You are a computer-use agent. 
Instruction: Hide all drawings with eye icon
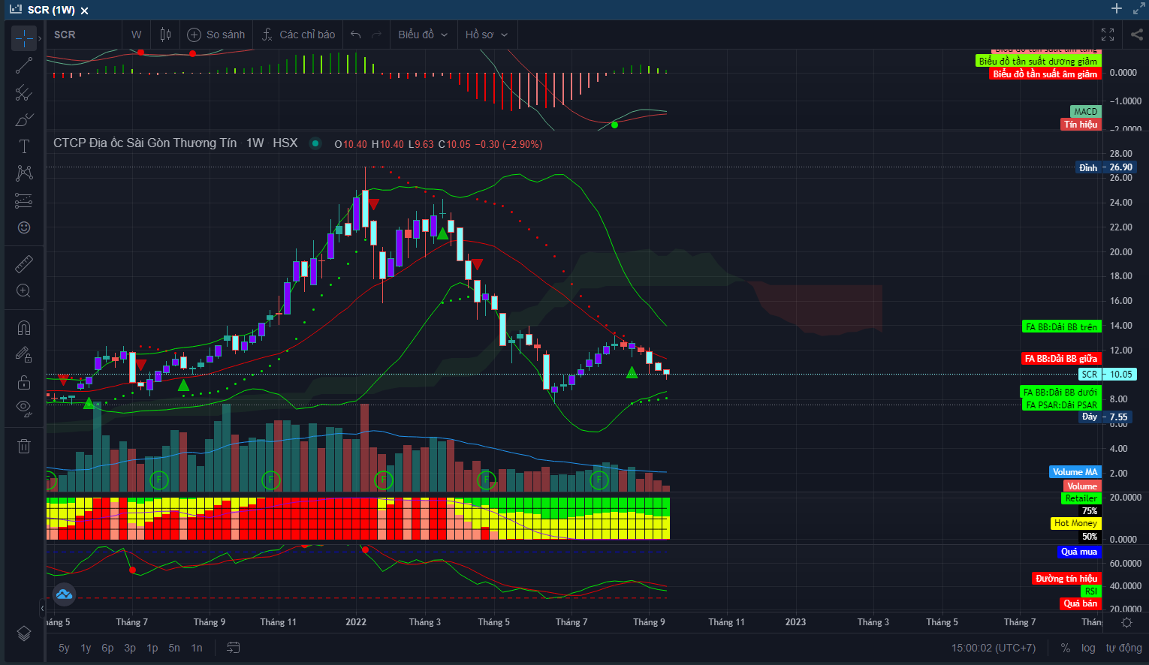point(24,409)
